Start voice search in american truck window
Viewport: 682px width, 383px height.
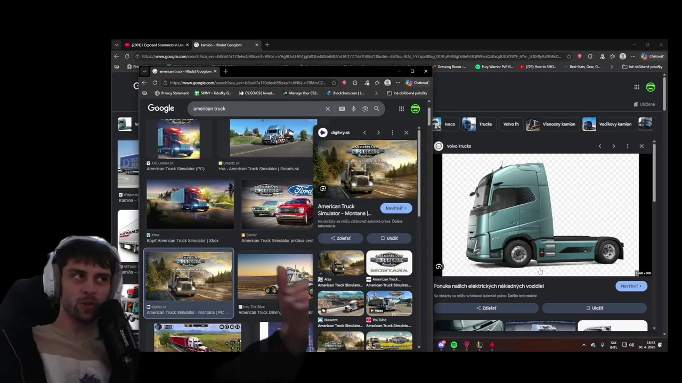pyautogui.click(x=353, y=109)
